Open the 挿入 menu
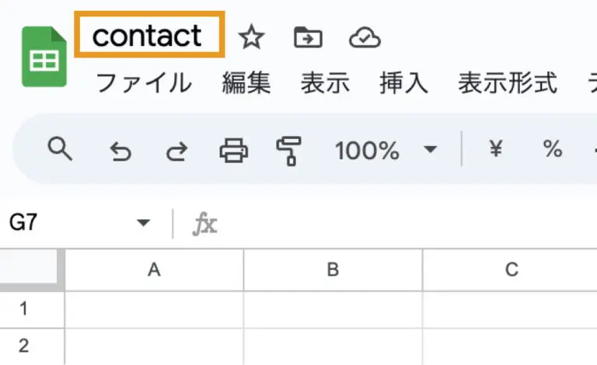This screenshot has height=365, width=597. click(403, 82)
